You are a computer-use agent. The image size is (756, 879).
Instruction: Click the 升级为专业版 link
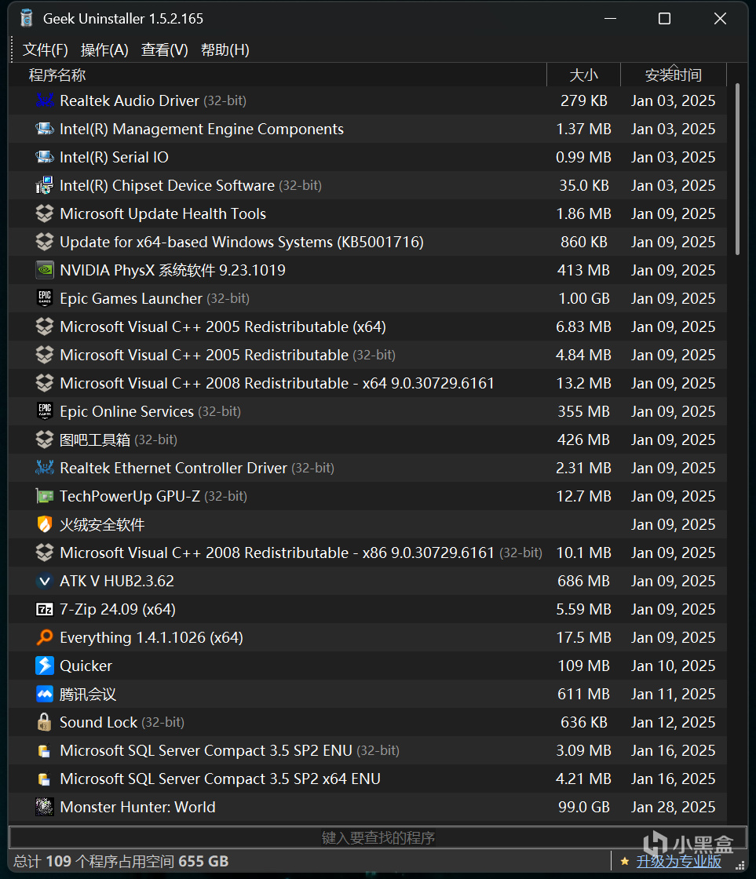coord(678,861)
